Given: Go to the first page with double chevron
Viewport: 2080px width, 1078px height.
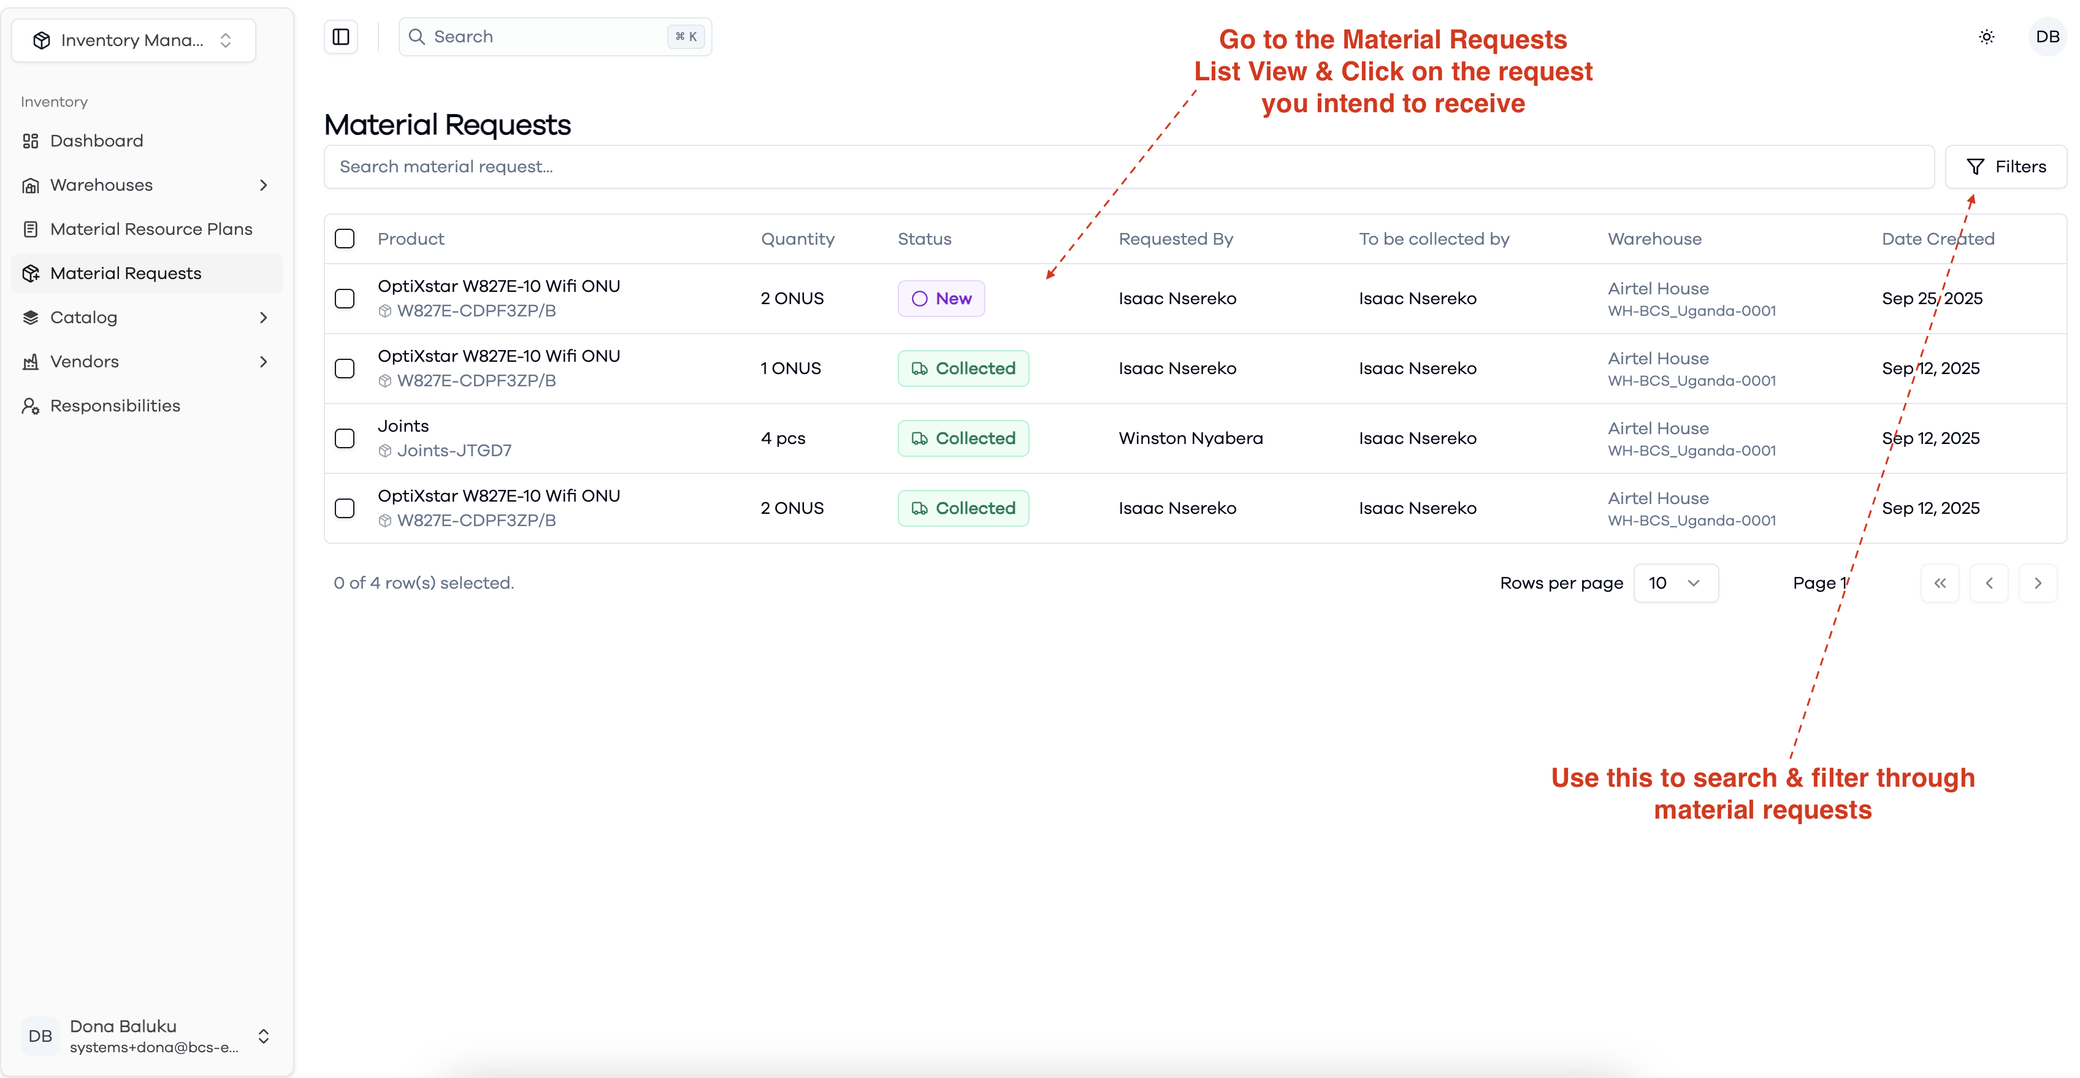Looking at the screenshot, I should tap(1940, 583).
